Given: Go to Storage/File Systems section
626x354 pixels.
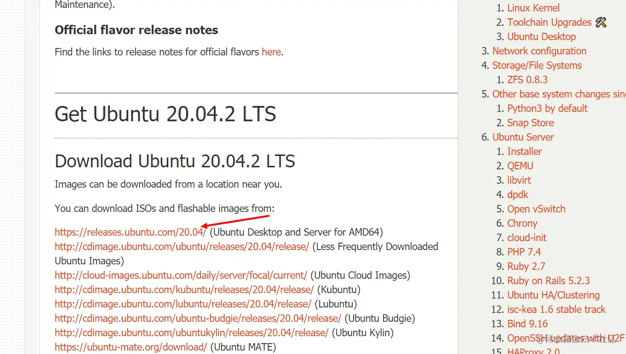Looking at the screenshot, I should coord(537,65).
